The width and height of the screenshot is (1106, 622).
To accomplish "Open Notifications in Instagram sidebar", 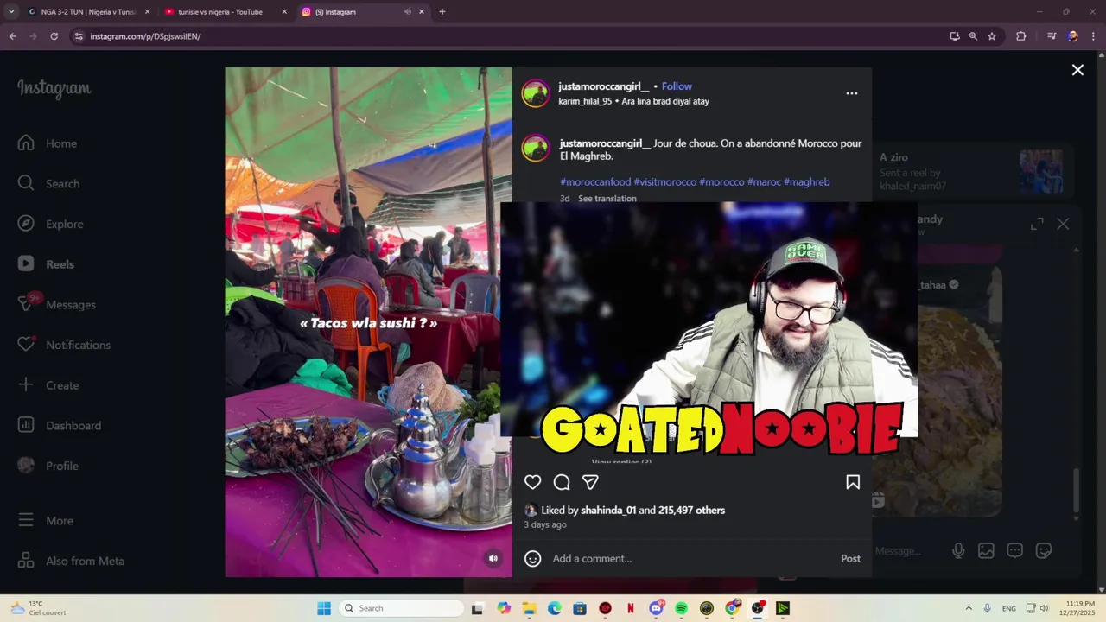I will tap(65, 345).
